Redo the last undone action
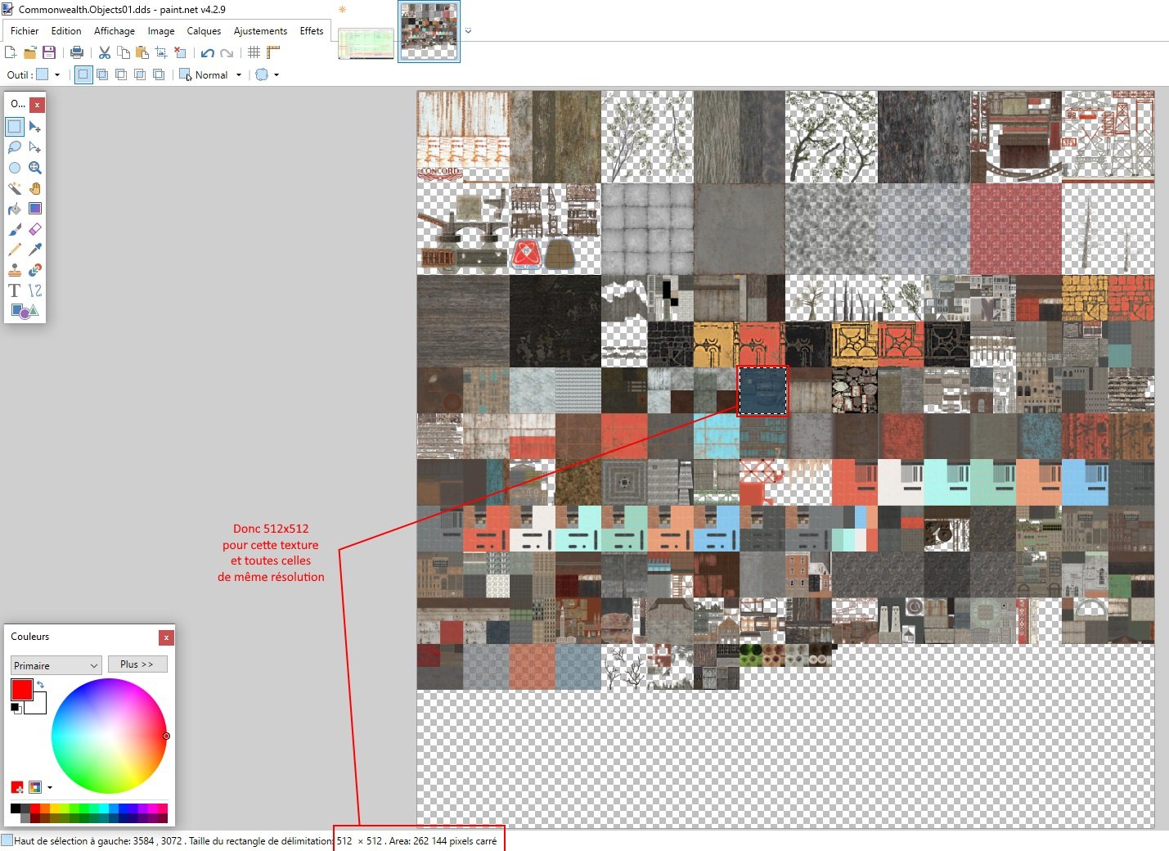The width and height of the screenshot is (1169, 851). 227,52
